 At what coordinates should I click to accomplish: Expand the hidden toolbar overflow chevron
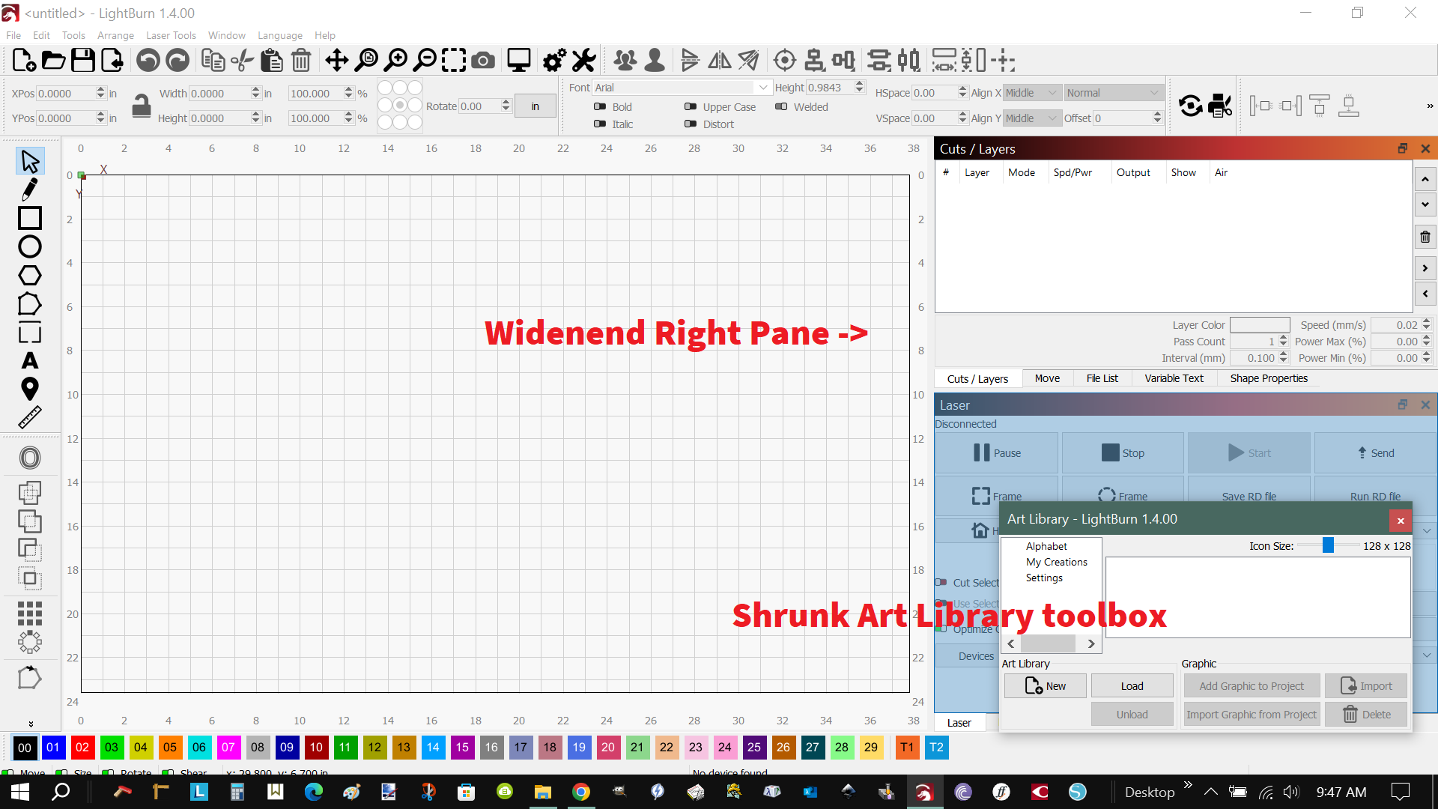[x=1430, y=106]
